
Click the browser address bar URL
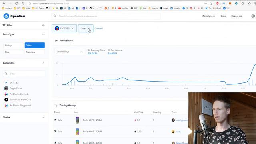tap(51, 4)
